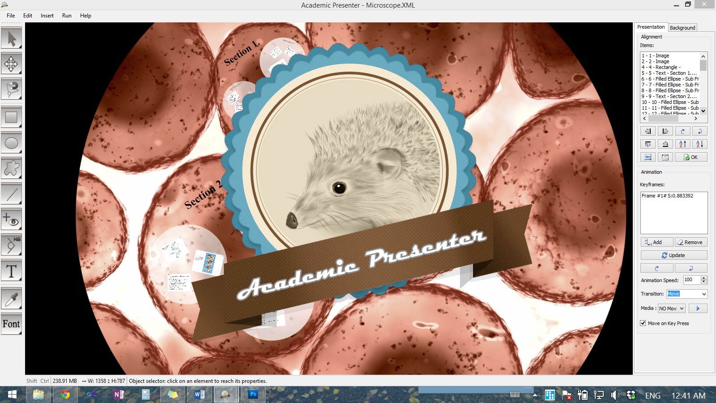This screenshot has width=716, height=403.
Task: Click the add viewpoint eye tool
Action: click(12, 220)
